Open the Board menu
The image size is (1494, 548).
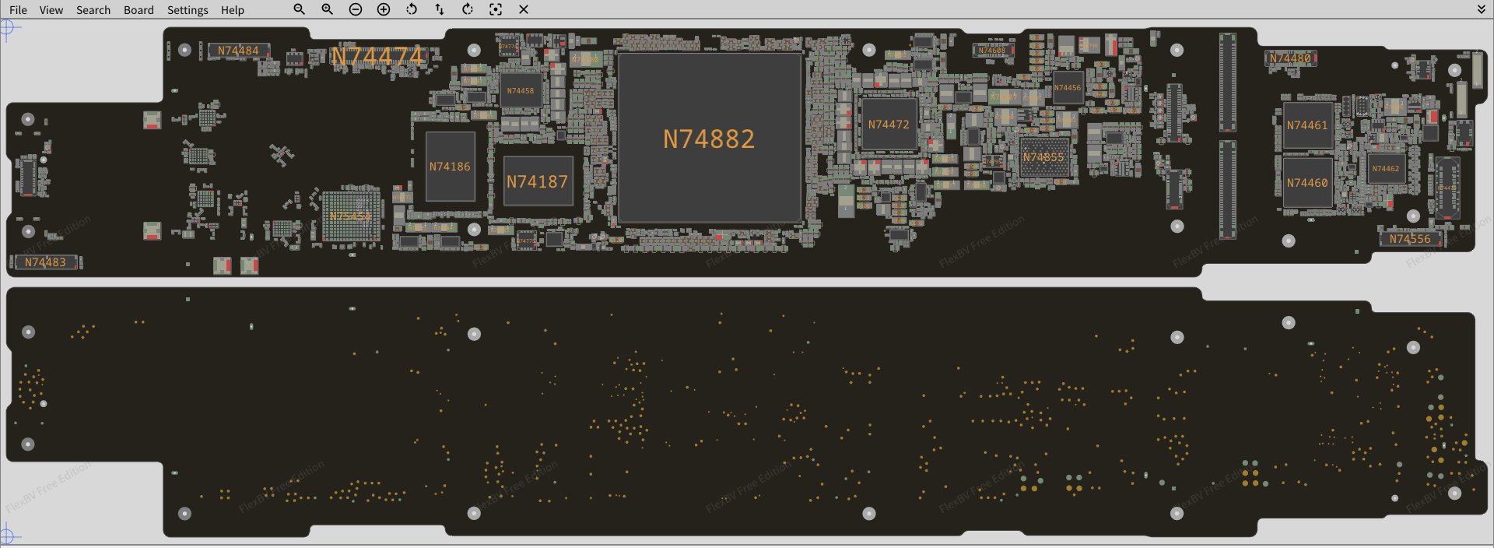(139, 10)
